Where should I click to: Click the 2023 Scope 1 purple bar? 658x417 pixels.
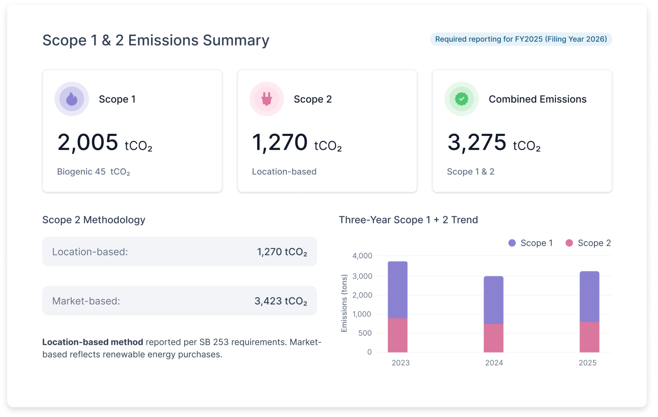397,289
